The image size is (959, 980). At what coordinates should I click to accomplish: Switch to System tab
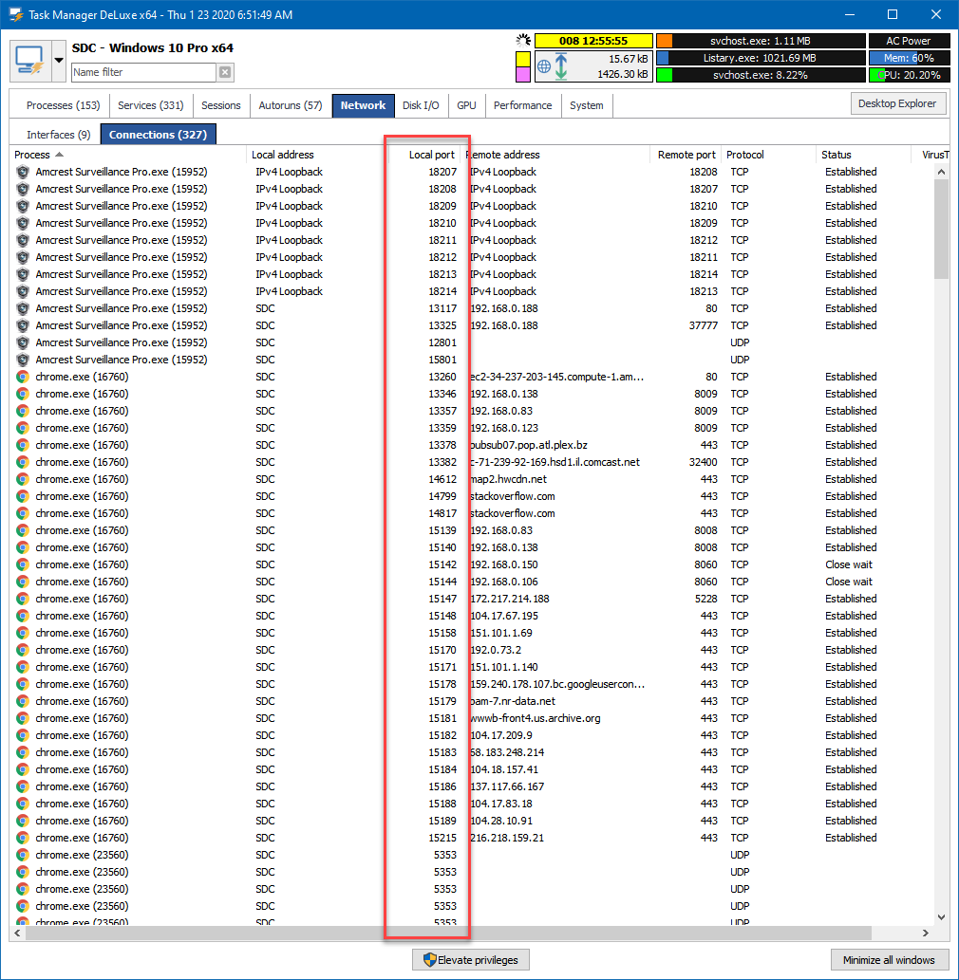point(587,105)
